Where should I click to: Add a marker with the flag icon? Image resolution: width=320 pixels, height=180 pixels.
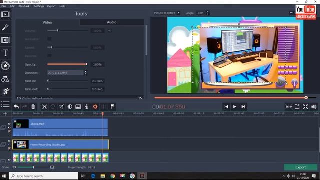pos(112,106)
